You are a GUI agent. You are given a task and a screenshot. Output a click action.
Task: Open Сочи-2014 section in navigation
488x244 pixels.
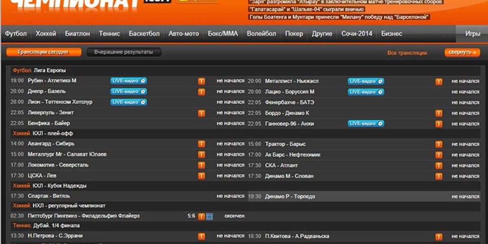[357, 34]
